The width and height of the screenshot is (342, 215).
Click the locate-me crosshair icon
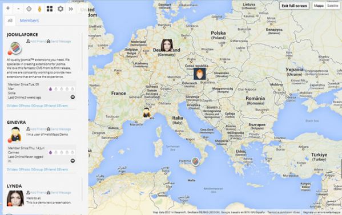[x=29, y=9]
